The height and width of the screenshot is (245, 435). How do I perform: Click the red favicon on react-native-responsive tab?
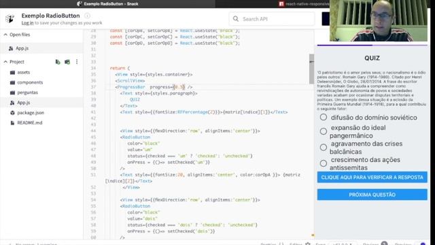281,4
